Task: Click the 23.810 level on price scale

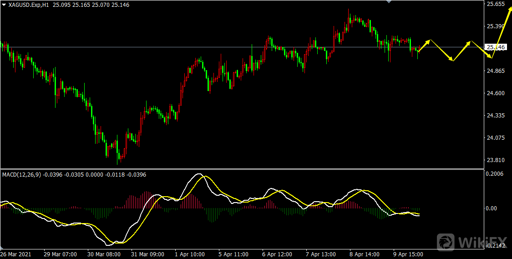Action: (x=496, y=160)
